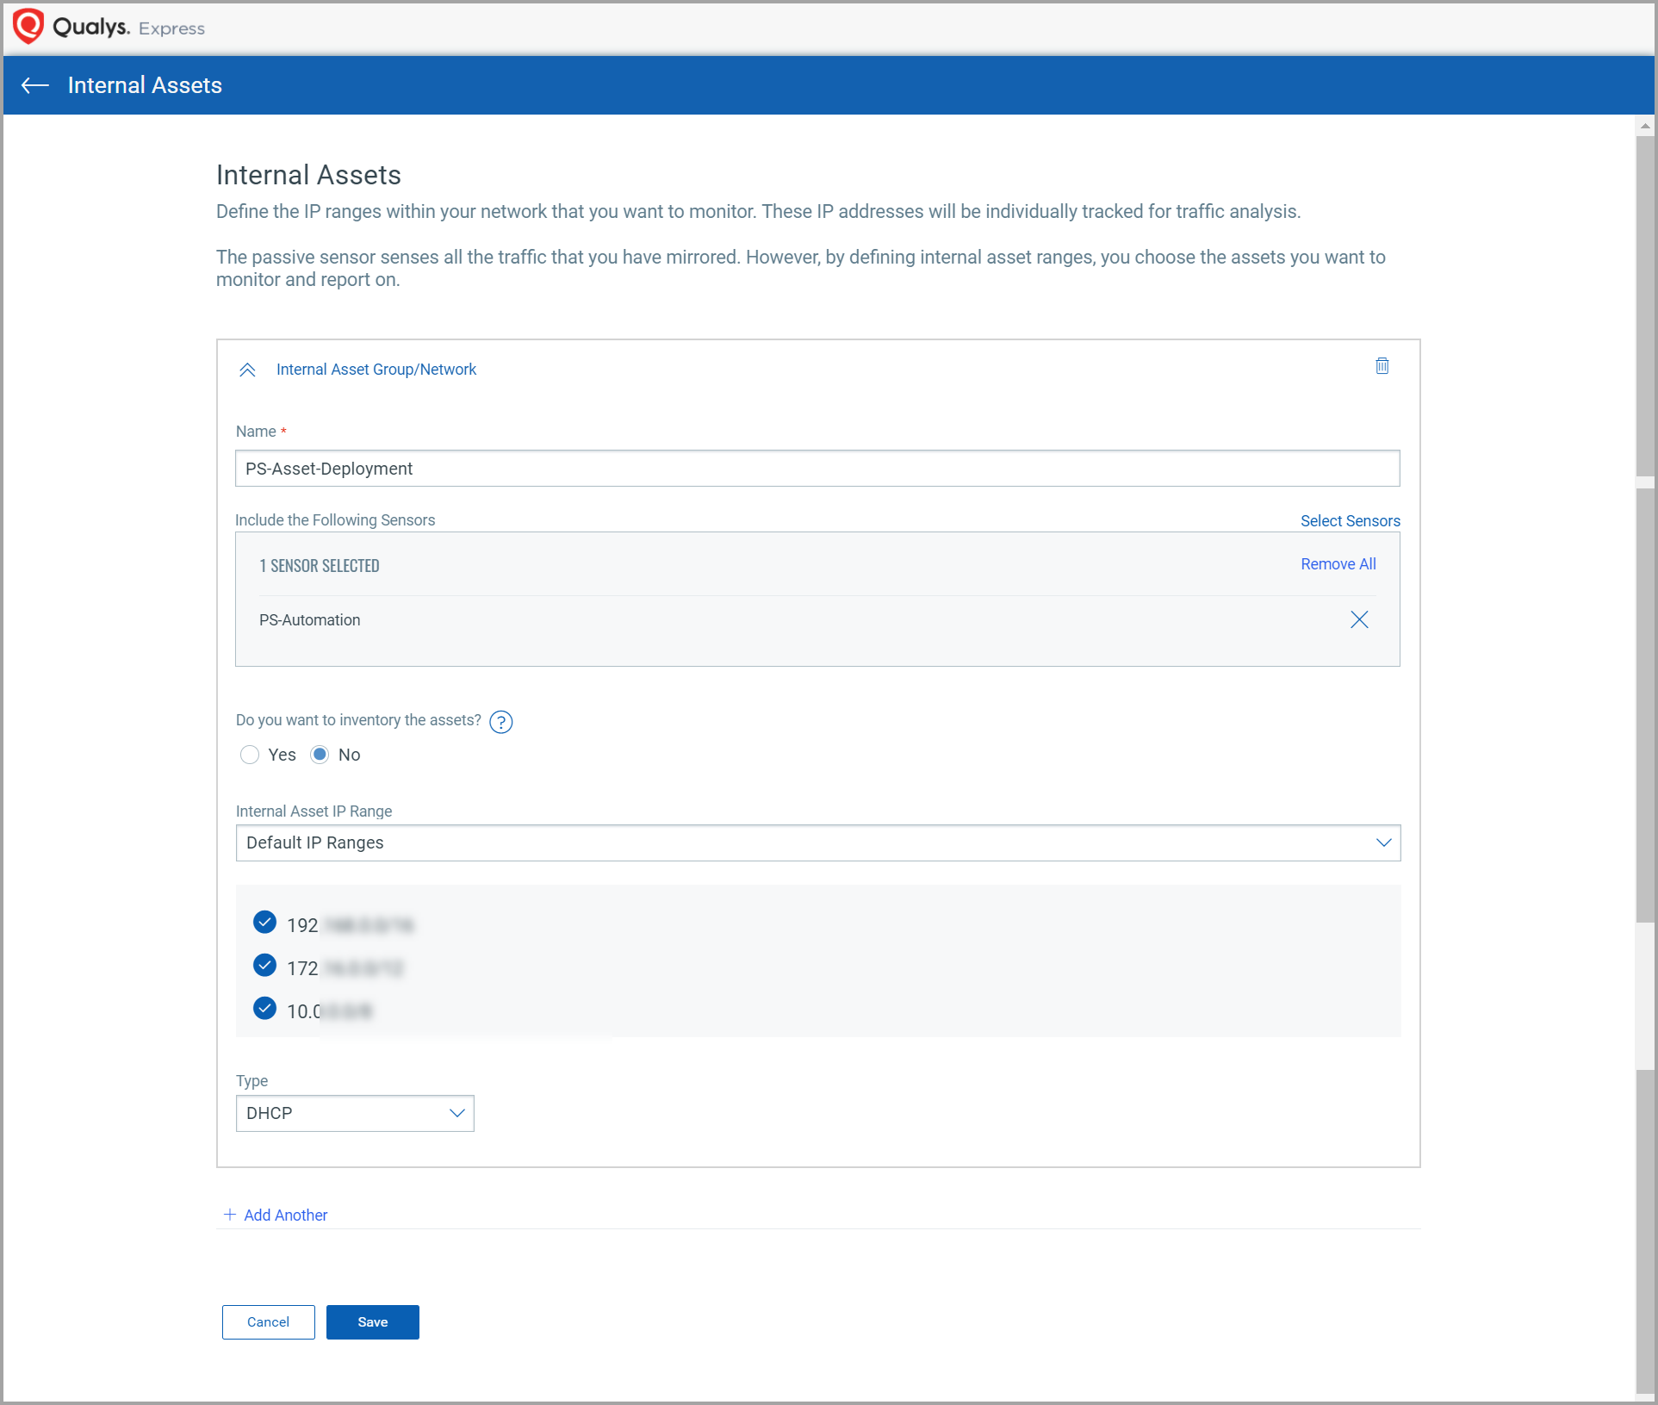Click the back arrow in header
Screen dimensions: 1658x1405
coord(35,85)
